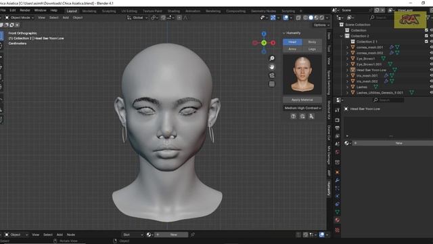Viewport: 433px width, 244px height.
Task: Open Global transform orientation dropdown
Action: (x=137, y=18)
